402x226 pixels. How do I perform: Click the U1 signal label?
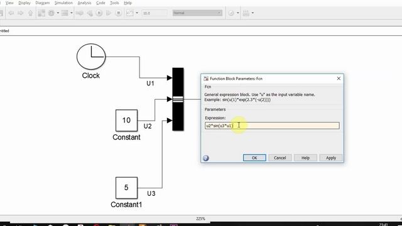click(x=150, y=83)
